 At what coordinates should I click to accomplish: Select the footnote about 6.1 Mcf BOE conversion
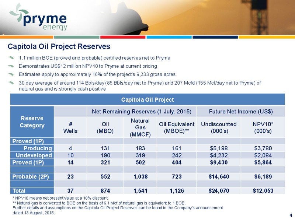(x=99, y=203)
